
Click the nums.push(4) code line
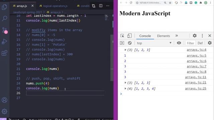[37, 83]
